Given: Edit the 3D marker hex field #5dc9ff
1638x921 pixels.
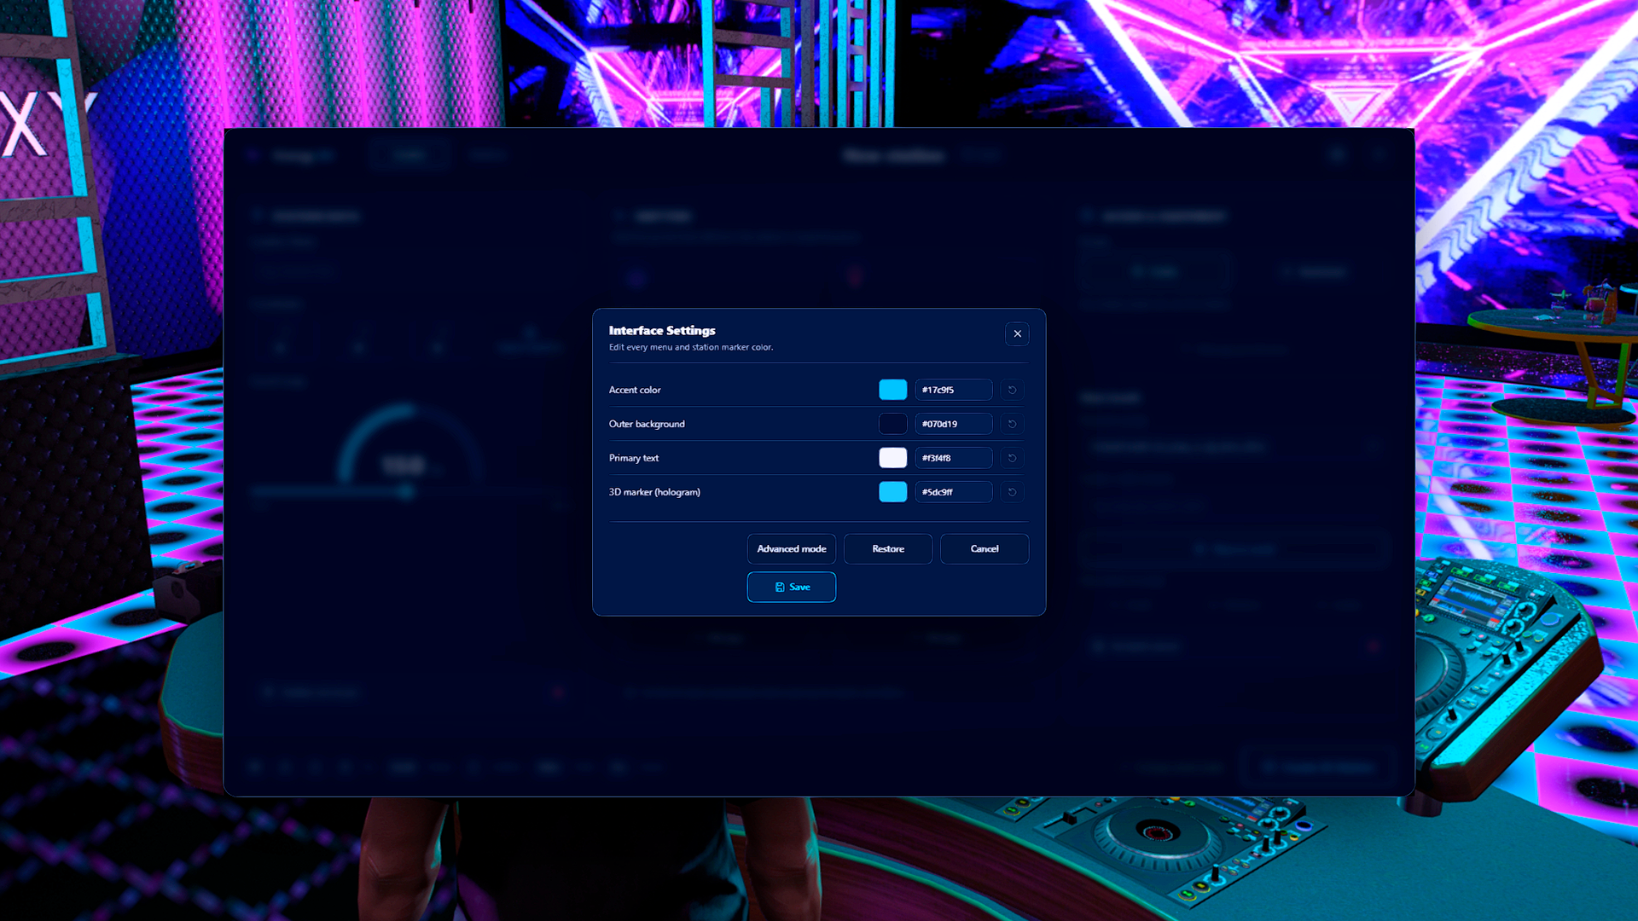Looking at the screenshot, I should pyautogui.click(x=954, y=492).
